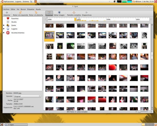Click the vertical scrollbar thumb

tap(152, 55)
